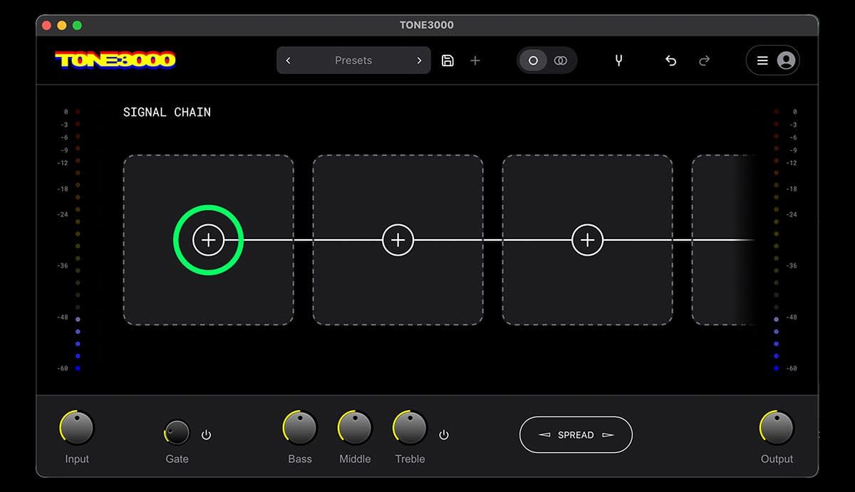Viewport: 855px width, 492px height.
Task: Open the user profile avatar
Action: pyautogui.click(x=786, y=61)
